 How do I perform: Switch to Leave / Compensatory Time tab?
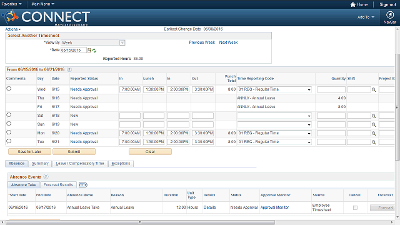coord(80,164)
